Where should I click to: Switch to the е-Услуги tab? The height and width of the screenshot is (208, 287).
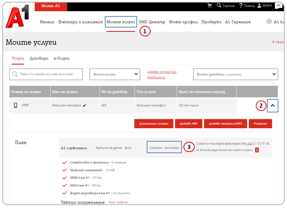tap(61, 58)
